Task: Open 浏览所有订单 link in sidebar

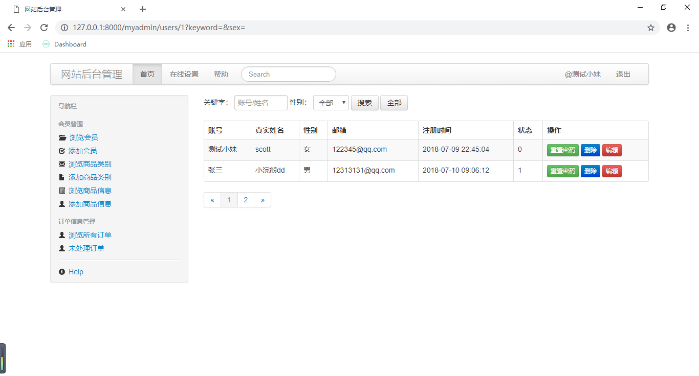Action: pyautogui.click(x=90, y=236)
